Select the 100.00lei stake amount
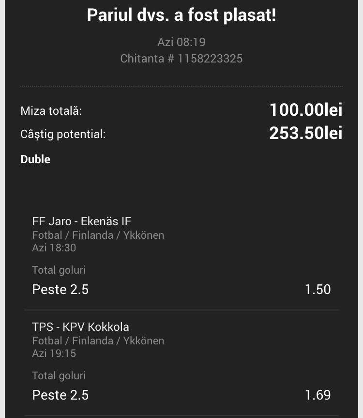The image size is (363, 418). point(306,109)
